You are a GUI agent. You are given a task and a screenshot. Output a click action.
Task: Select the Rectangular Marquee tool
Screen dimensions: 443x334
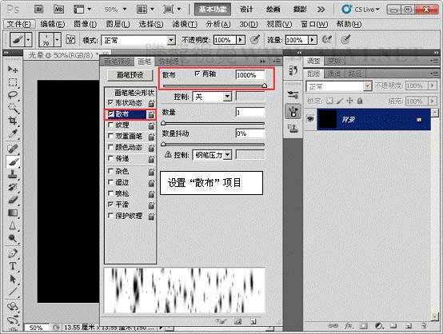tap(13, 82)
